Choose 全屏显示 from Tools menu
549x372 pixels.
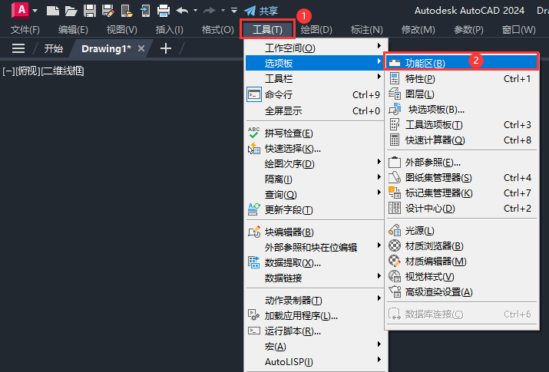[314, 110]
